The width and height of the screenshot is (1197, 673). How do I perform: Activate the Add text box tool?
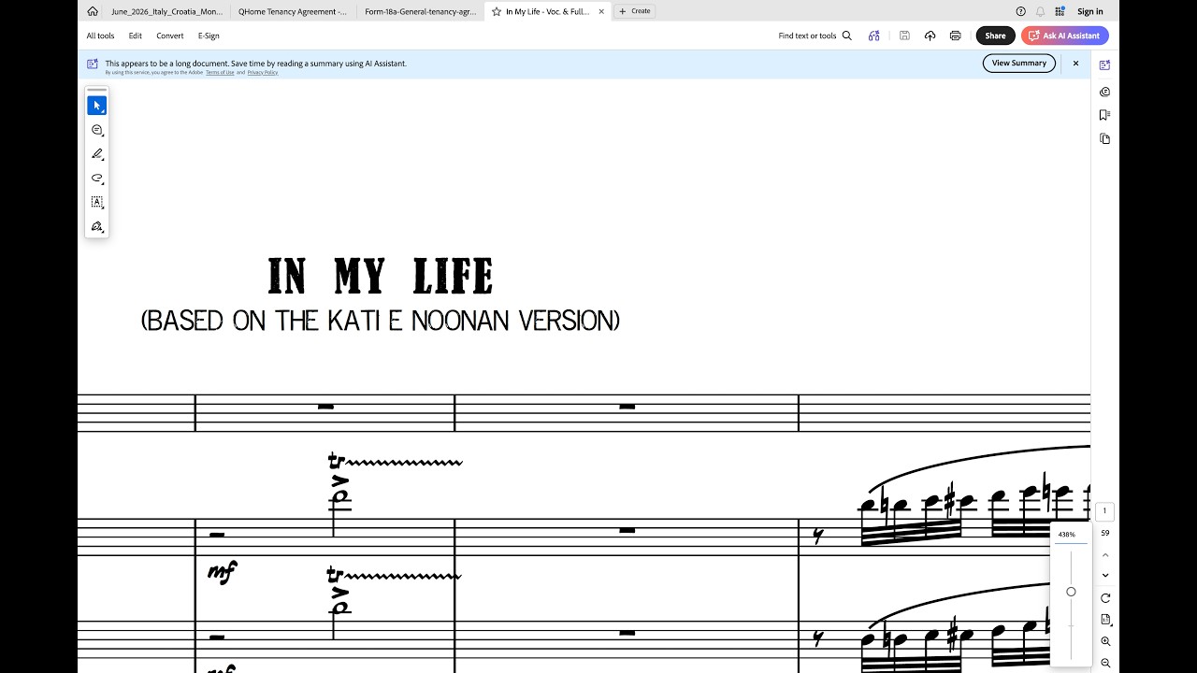[97, 202]
